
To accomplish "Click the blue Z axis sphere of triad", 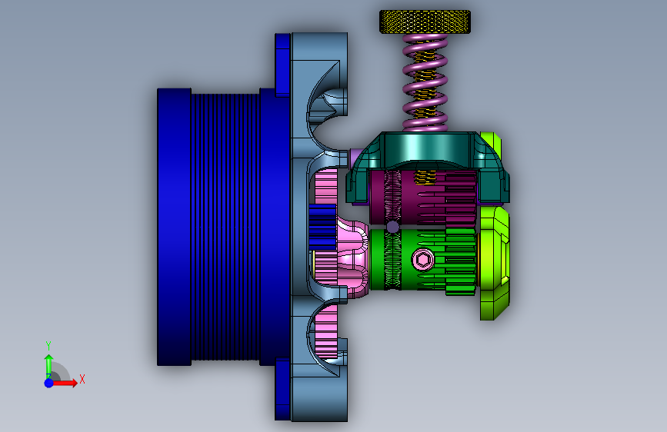I will click(x=49, y=383).
